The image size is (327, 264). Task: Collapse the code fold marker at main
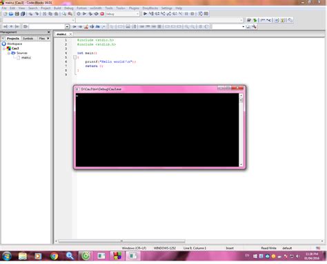pyautogui.click(x=75, y=57)
